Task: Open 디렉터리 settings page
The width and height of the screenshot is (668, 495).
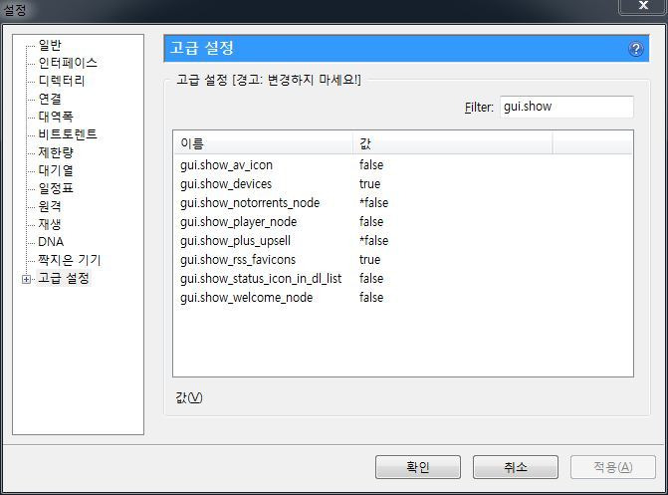Action: [62, 80]
